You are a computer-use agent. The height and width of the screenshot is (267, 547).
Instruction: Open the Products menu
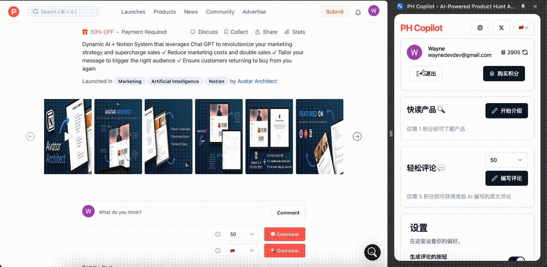point(164,12)
